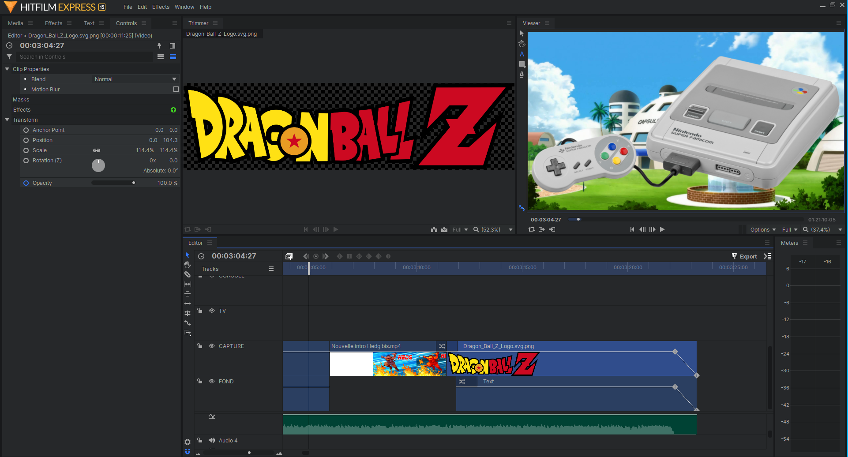Click the Opacity slider
This screenshot has width=848, height=457.
coord(113,183)
